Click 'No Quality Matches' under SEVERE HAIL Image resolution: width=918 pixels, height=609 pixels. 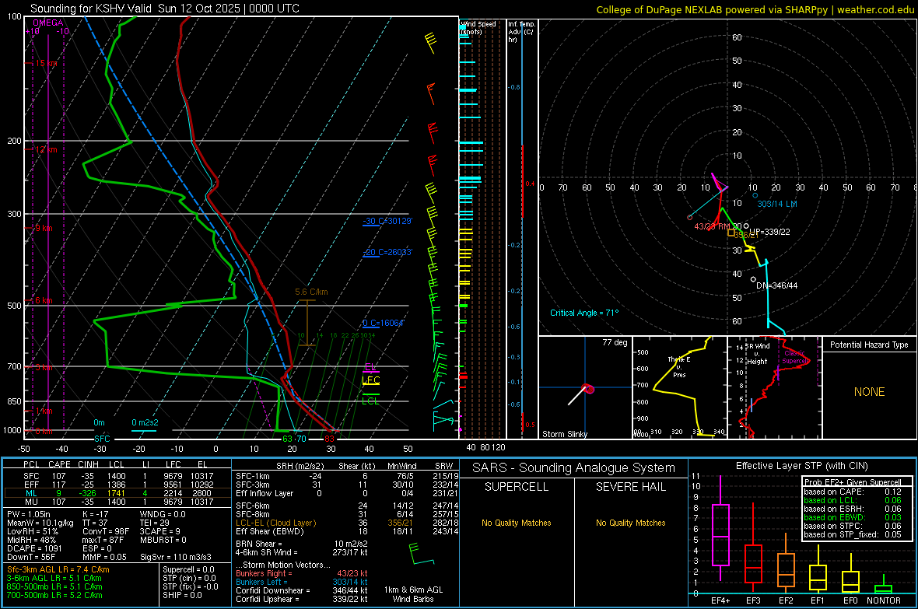pos(630,523)
